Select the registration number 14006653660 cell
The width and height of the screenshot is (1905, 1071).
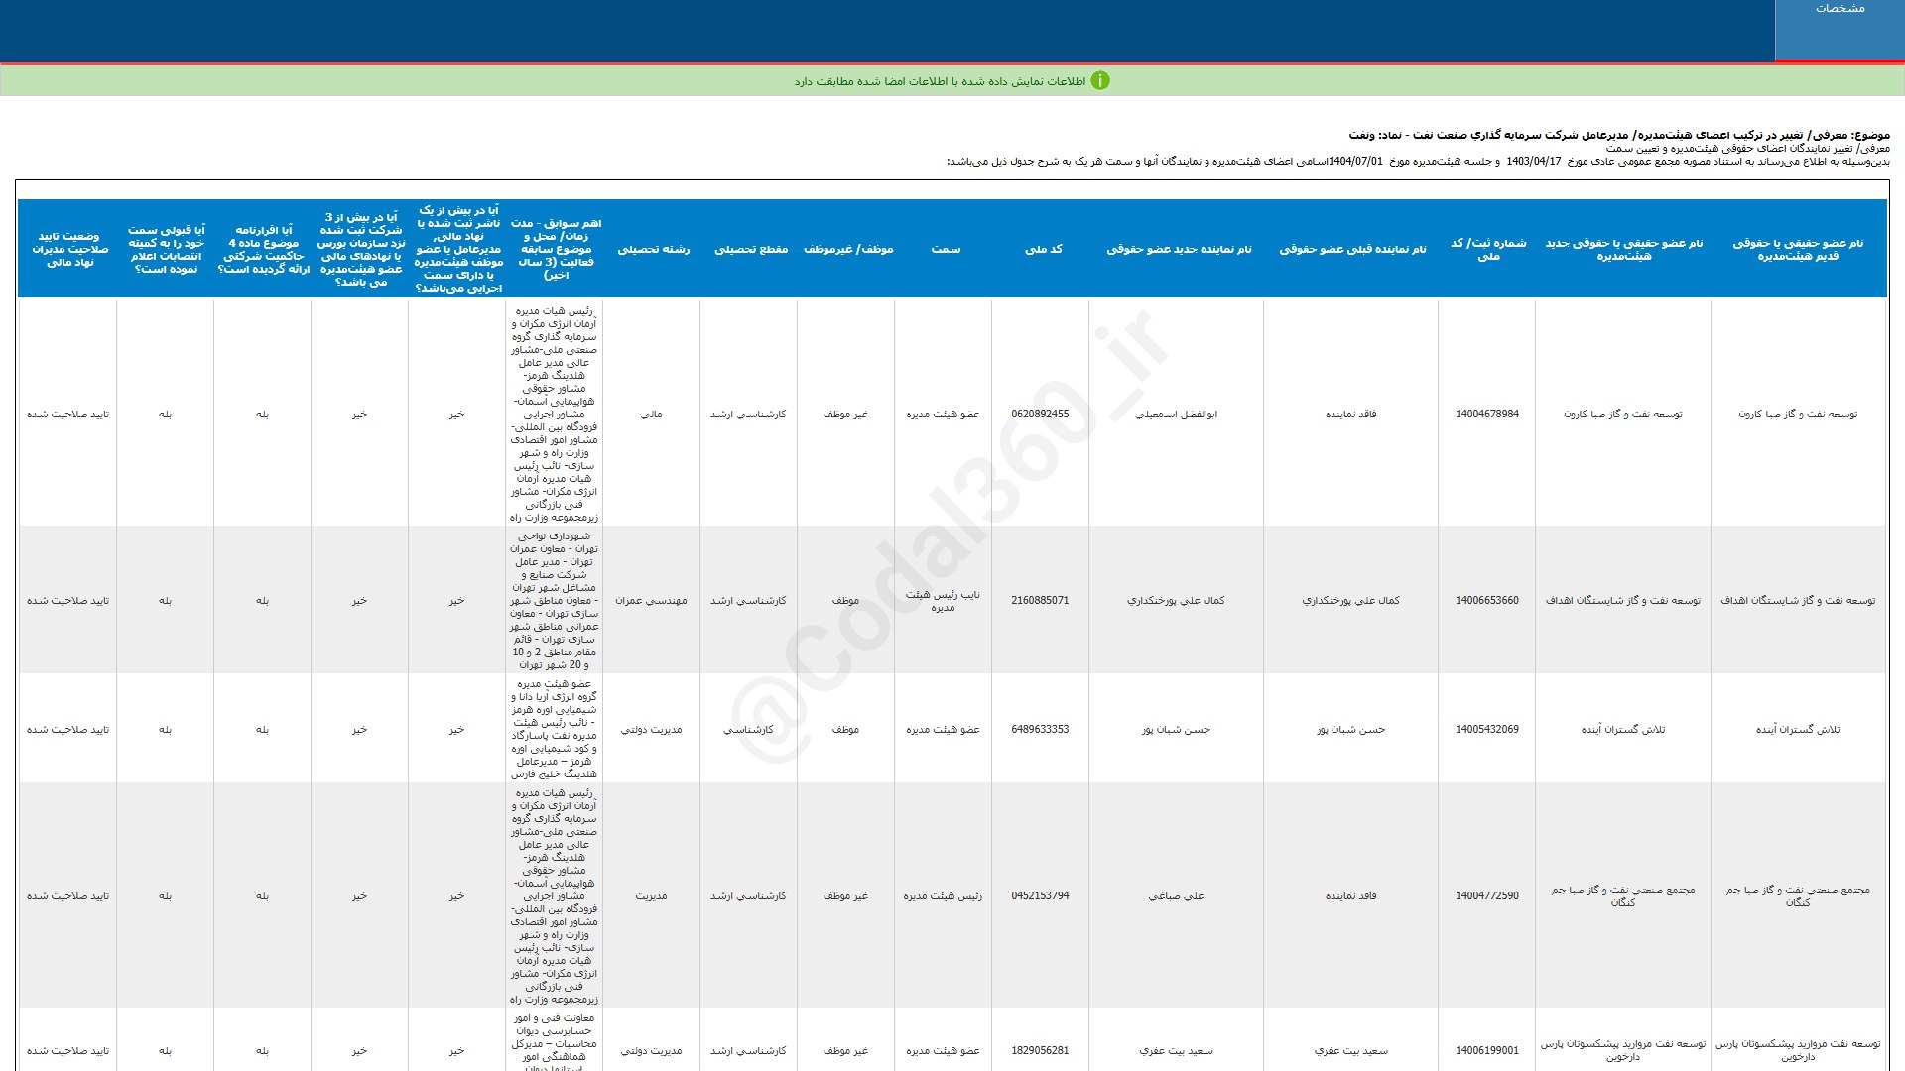[x=1486, y=601]
